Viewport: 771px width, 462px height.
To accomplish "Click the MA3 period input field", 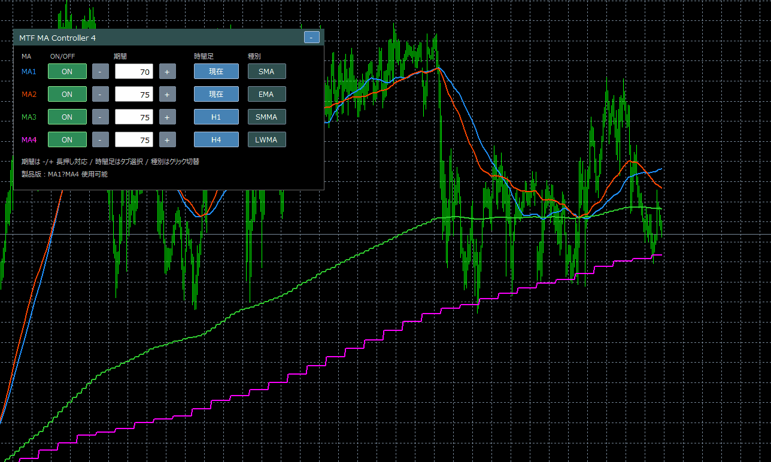I will click(134, 117).
